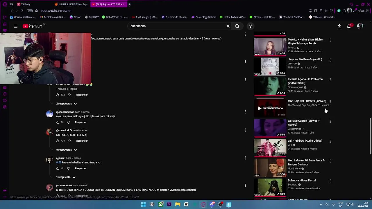Open La Paso Cabron slowed video title
This screenshot has height=209, width=372.
[304, 123]
